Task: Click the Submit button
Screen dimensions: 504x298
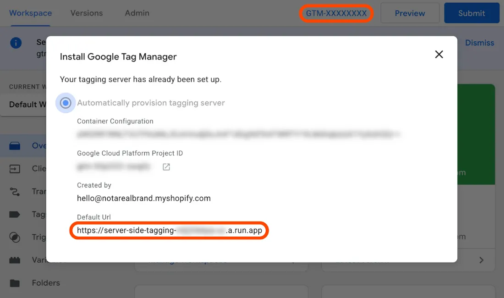Action: (472, 13)
